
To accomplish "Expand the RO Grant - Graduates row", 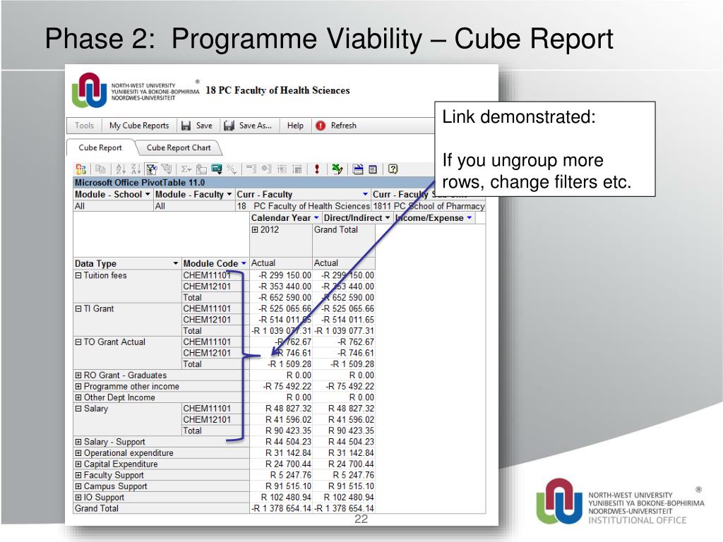I will click(79, 375).
